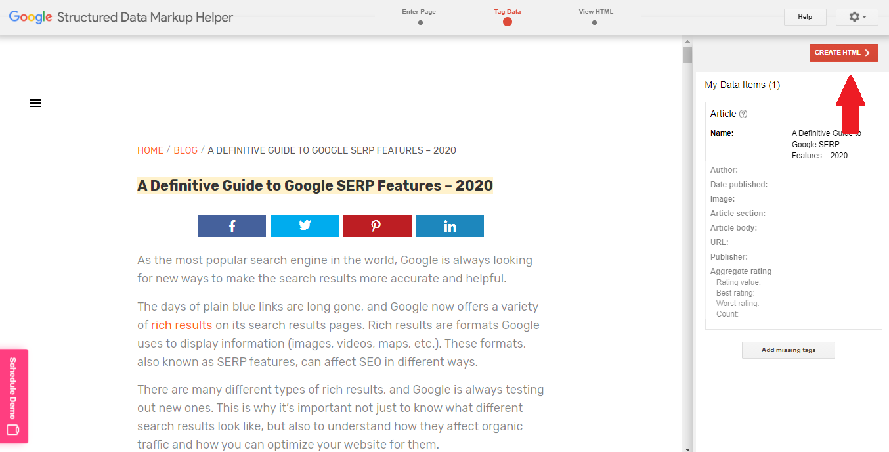Click the URL field label
Viewport: 889px width, 452px height.
click(x=720, y=242)
